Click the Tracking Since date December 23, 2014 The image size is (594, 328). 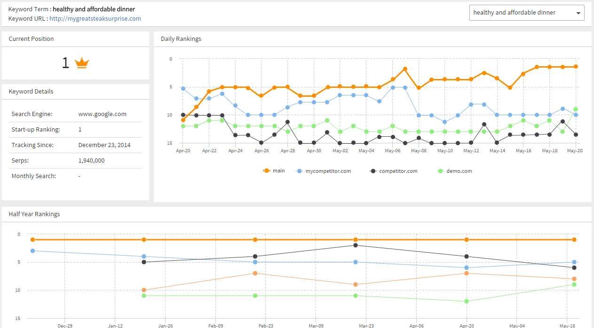pyautogui.click(x=104, y=145)
